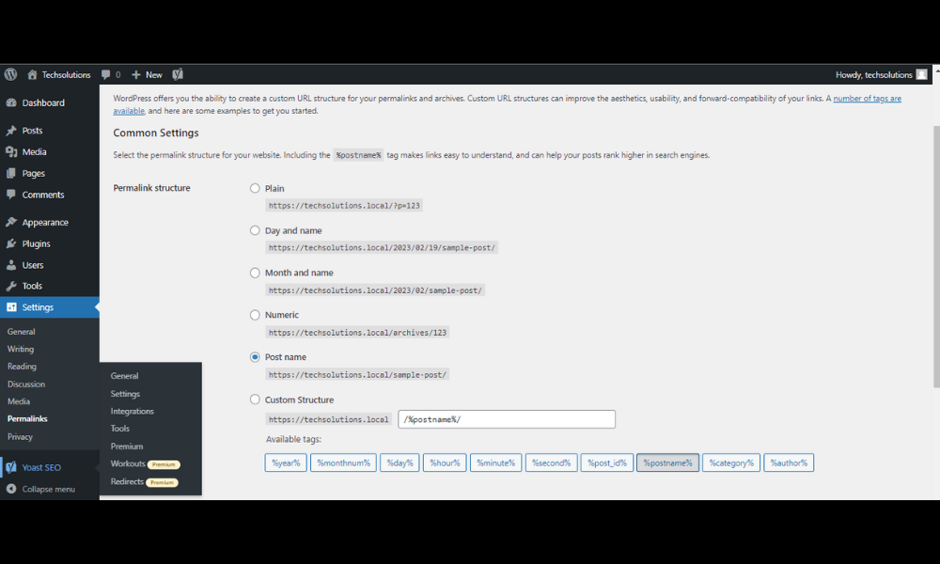The width and height of the screenshot is (940, 564).
Task: Click the Appearance brush icon in sidebar
Action: (x=11, y=222)
